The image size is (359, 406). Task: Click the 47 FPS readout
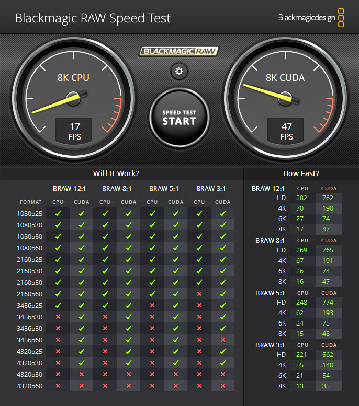coord(286,131)
